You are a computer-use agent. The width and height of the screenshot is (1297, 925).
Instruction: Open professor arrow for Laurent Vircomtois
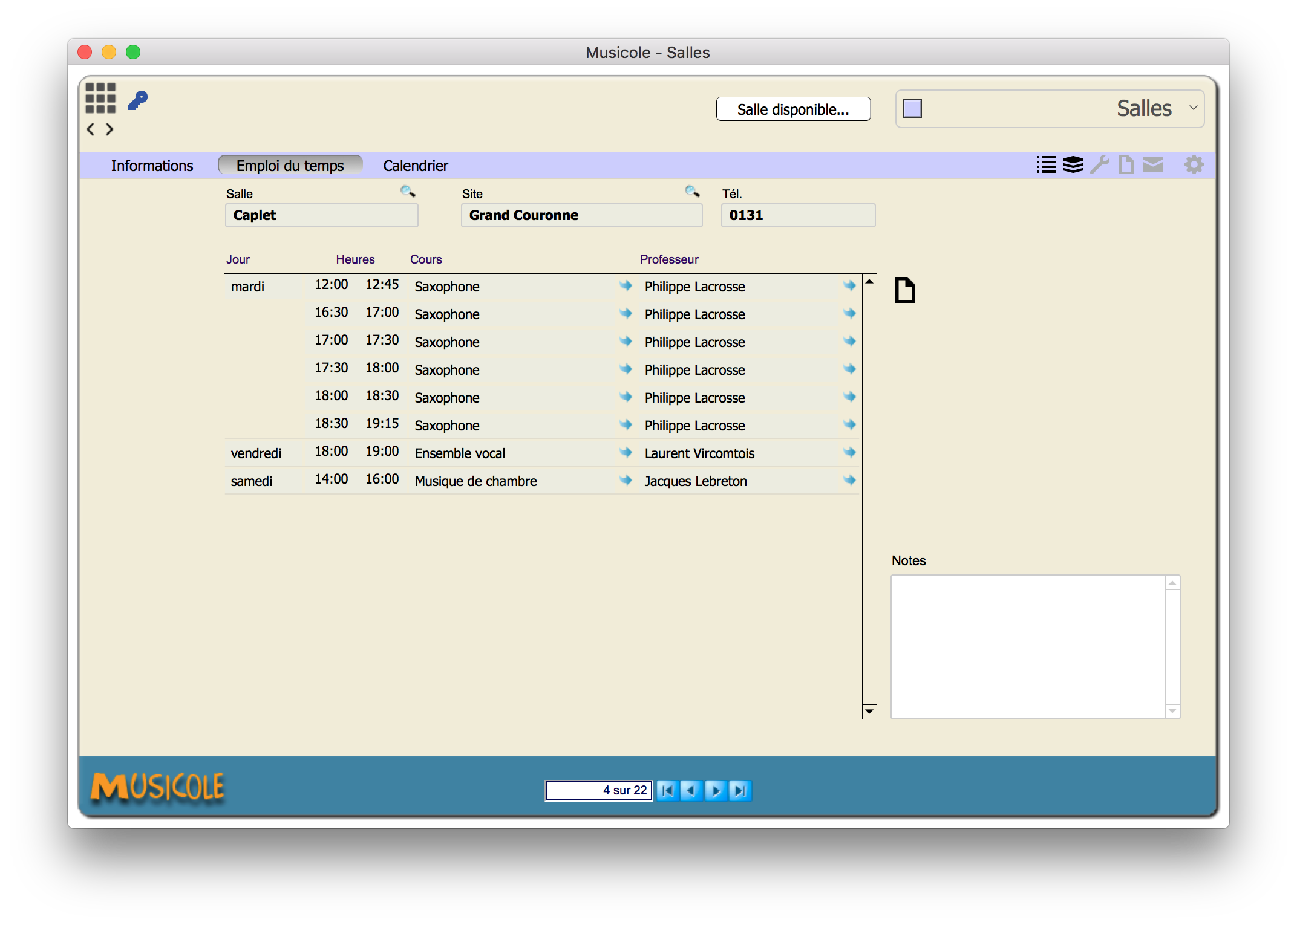850,452
